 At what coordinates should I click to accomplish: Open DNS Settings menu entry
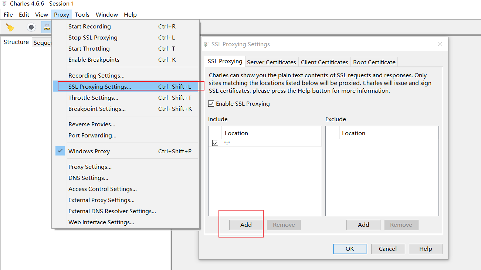pos(126,178)
